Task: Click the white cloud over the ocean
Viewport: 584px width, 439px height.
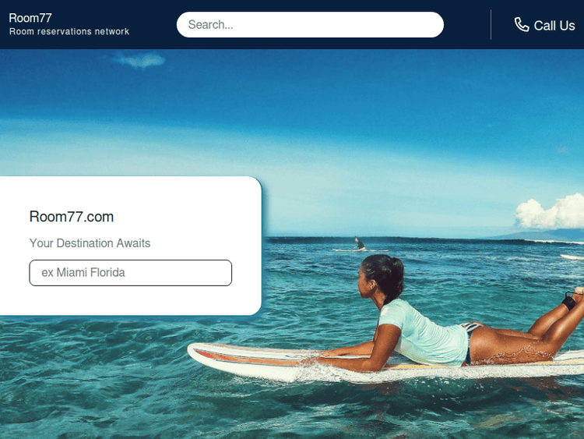Action: (x=550, y=211)
